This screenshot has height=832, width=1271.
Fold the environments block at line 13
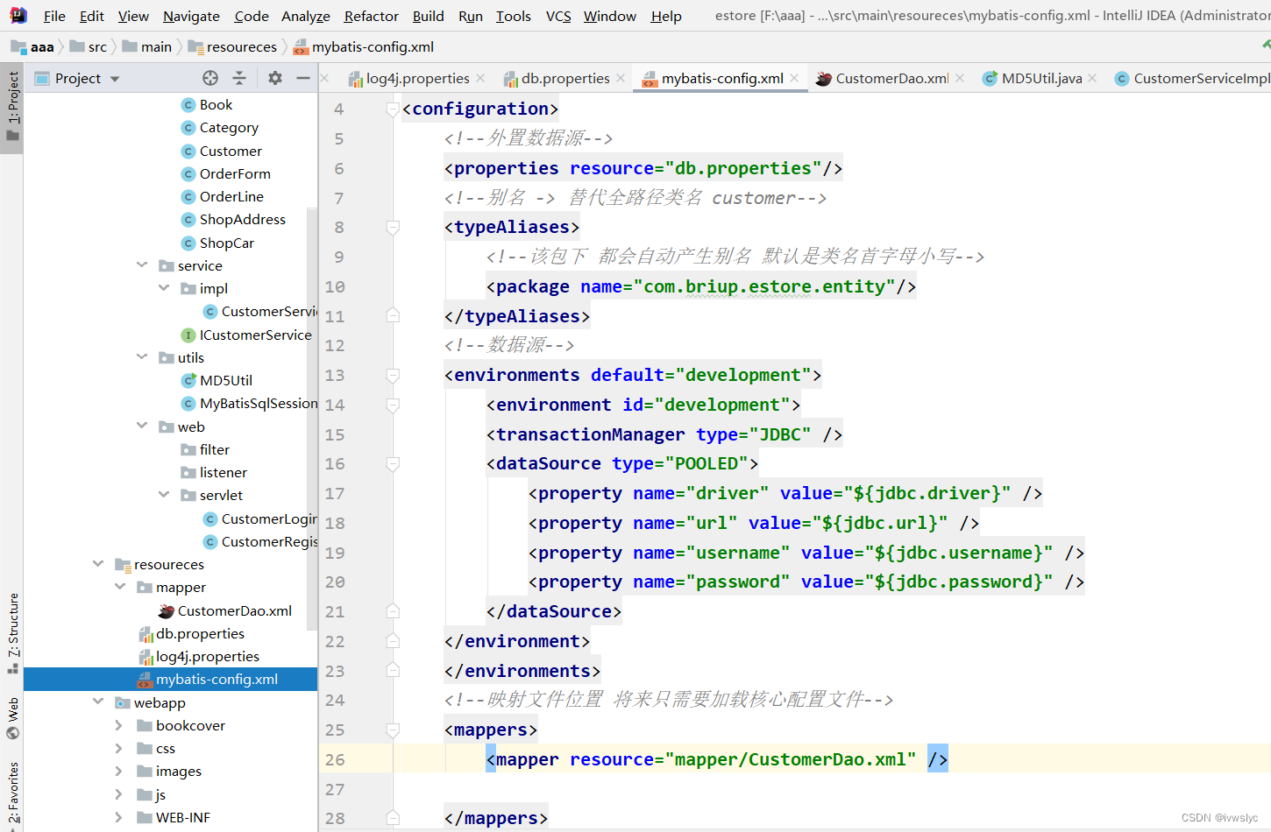[x=393, y=376]
